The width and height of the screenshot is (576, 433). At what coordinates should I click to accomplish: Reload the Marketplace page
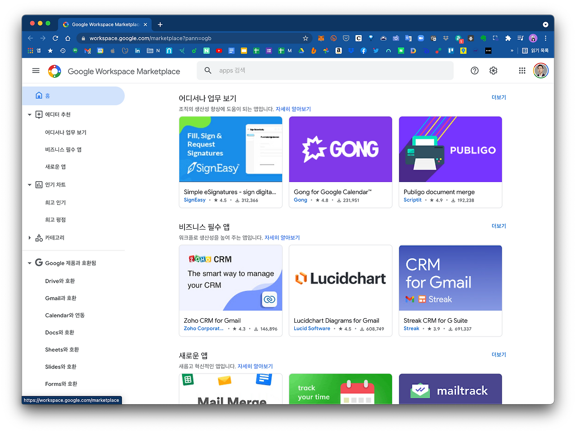click(x=55, y=38)
